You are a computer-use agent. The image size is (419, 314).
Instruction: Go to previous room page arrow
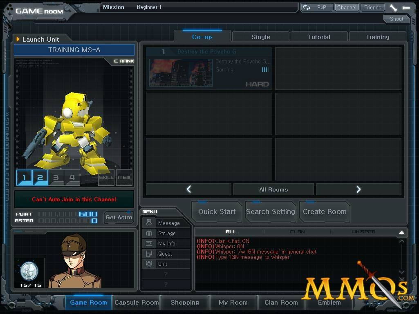[x=189, y=189]
